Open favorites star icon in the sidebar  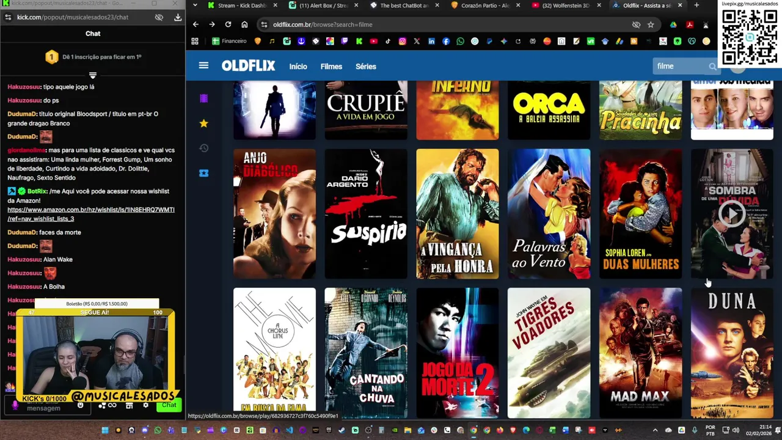pyautogui.click(x=203, y=123)
